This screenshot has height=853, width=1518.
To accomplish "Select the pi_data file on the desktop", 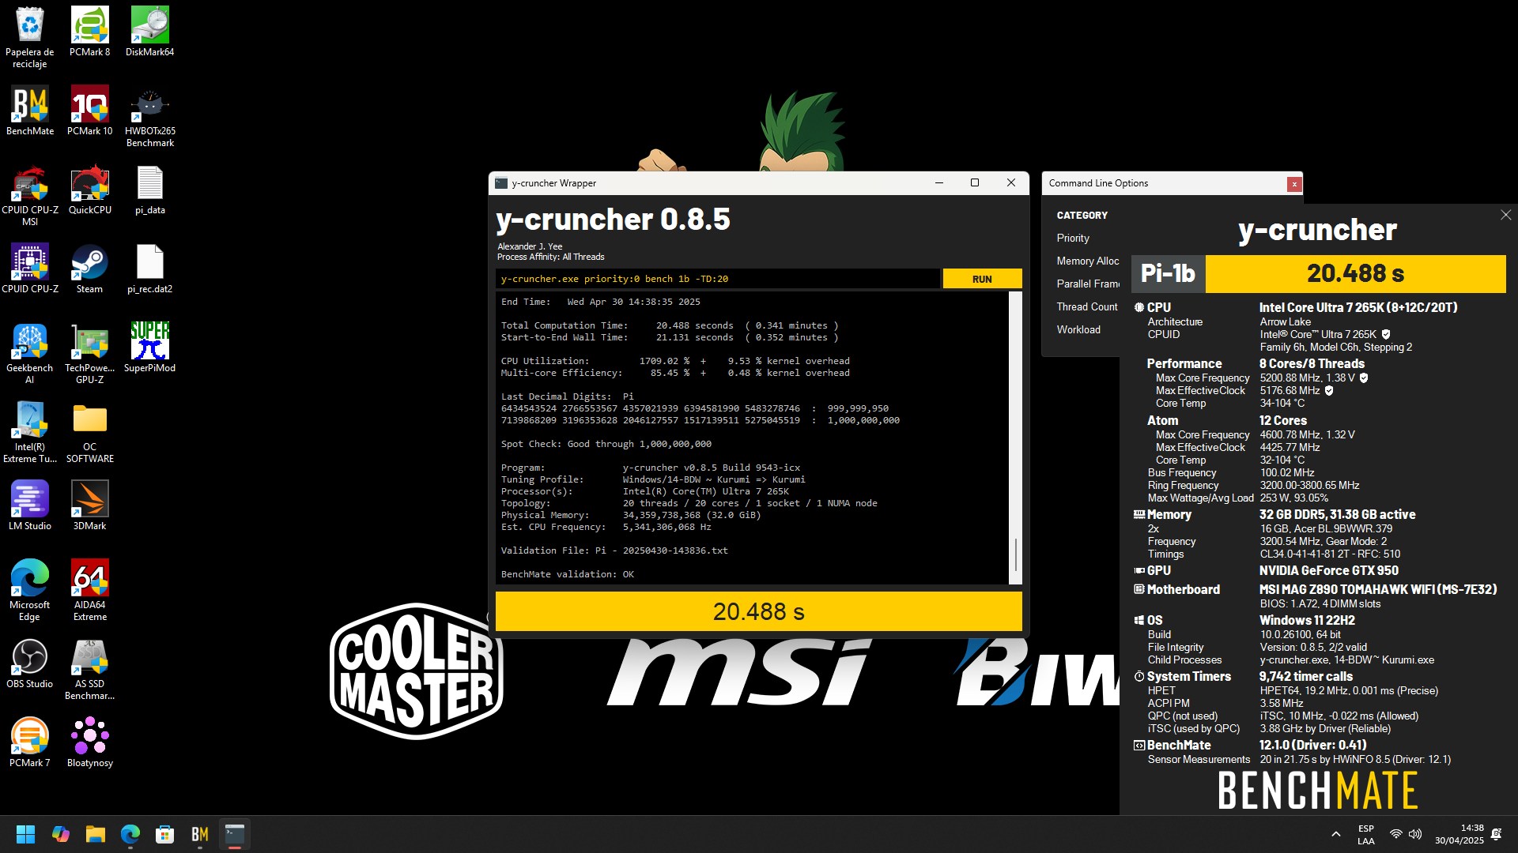I will 149,190.
